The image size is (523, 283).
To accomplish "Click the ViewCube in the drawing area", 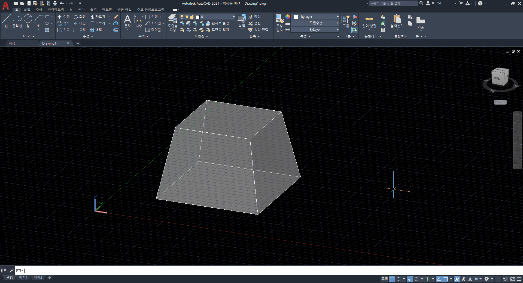I will click(500, 77).
